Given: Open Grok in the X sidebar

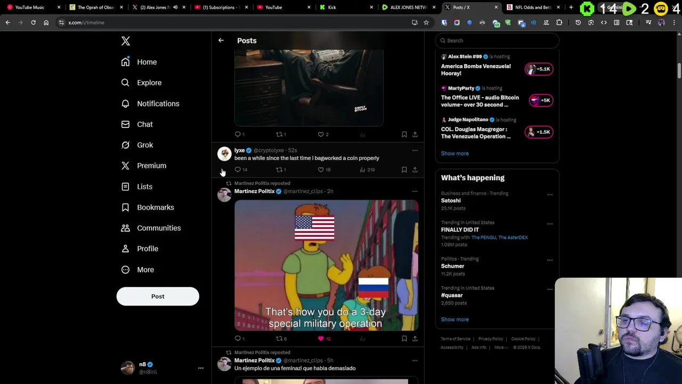Looking at the screenshot, I should pos(137,145).
